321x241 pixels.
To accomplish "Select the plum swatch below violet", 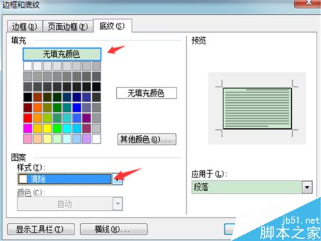I will tap(87, 129).
